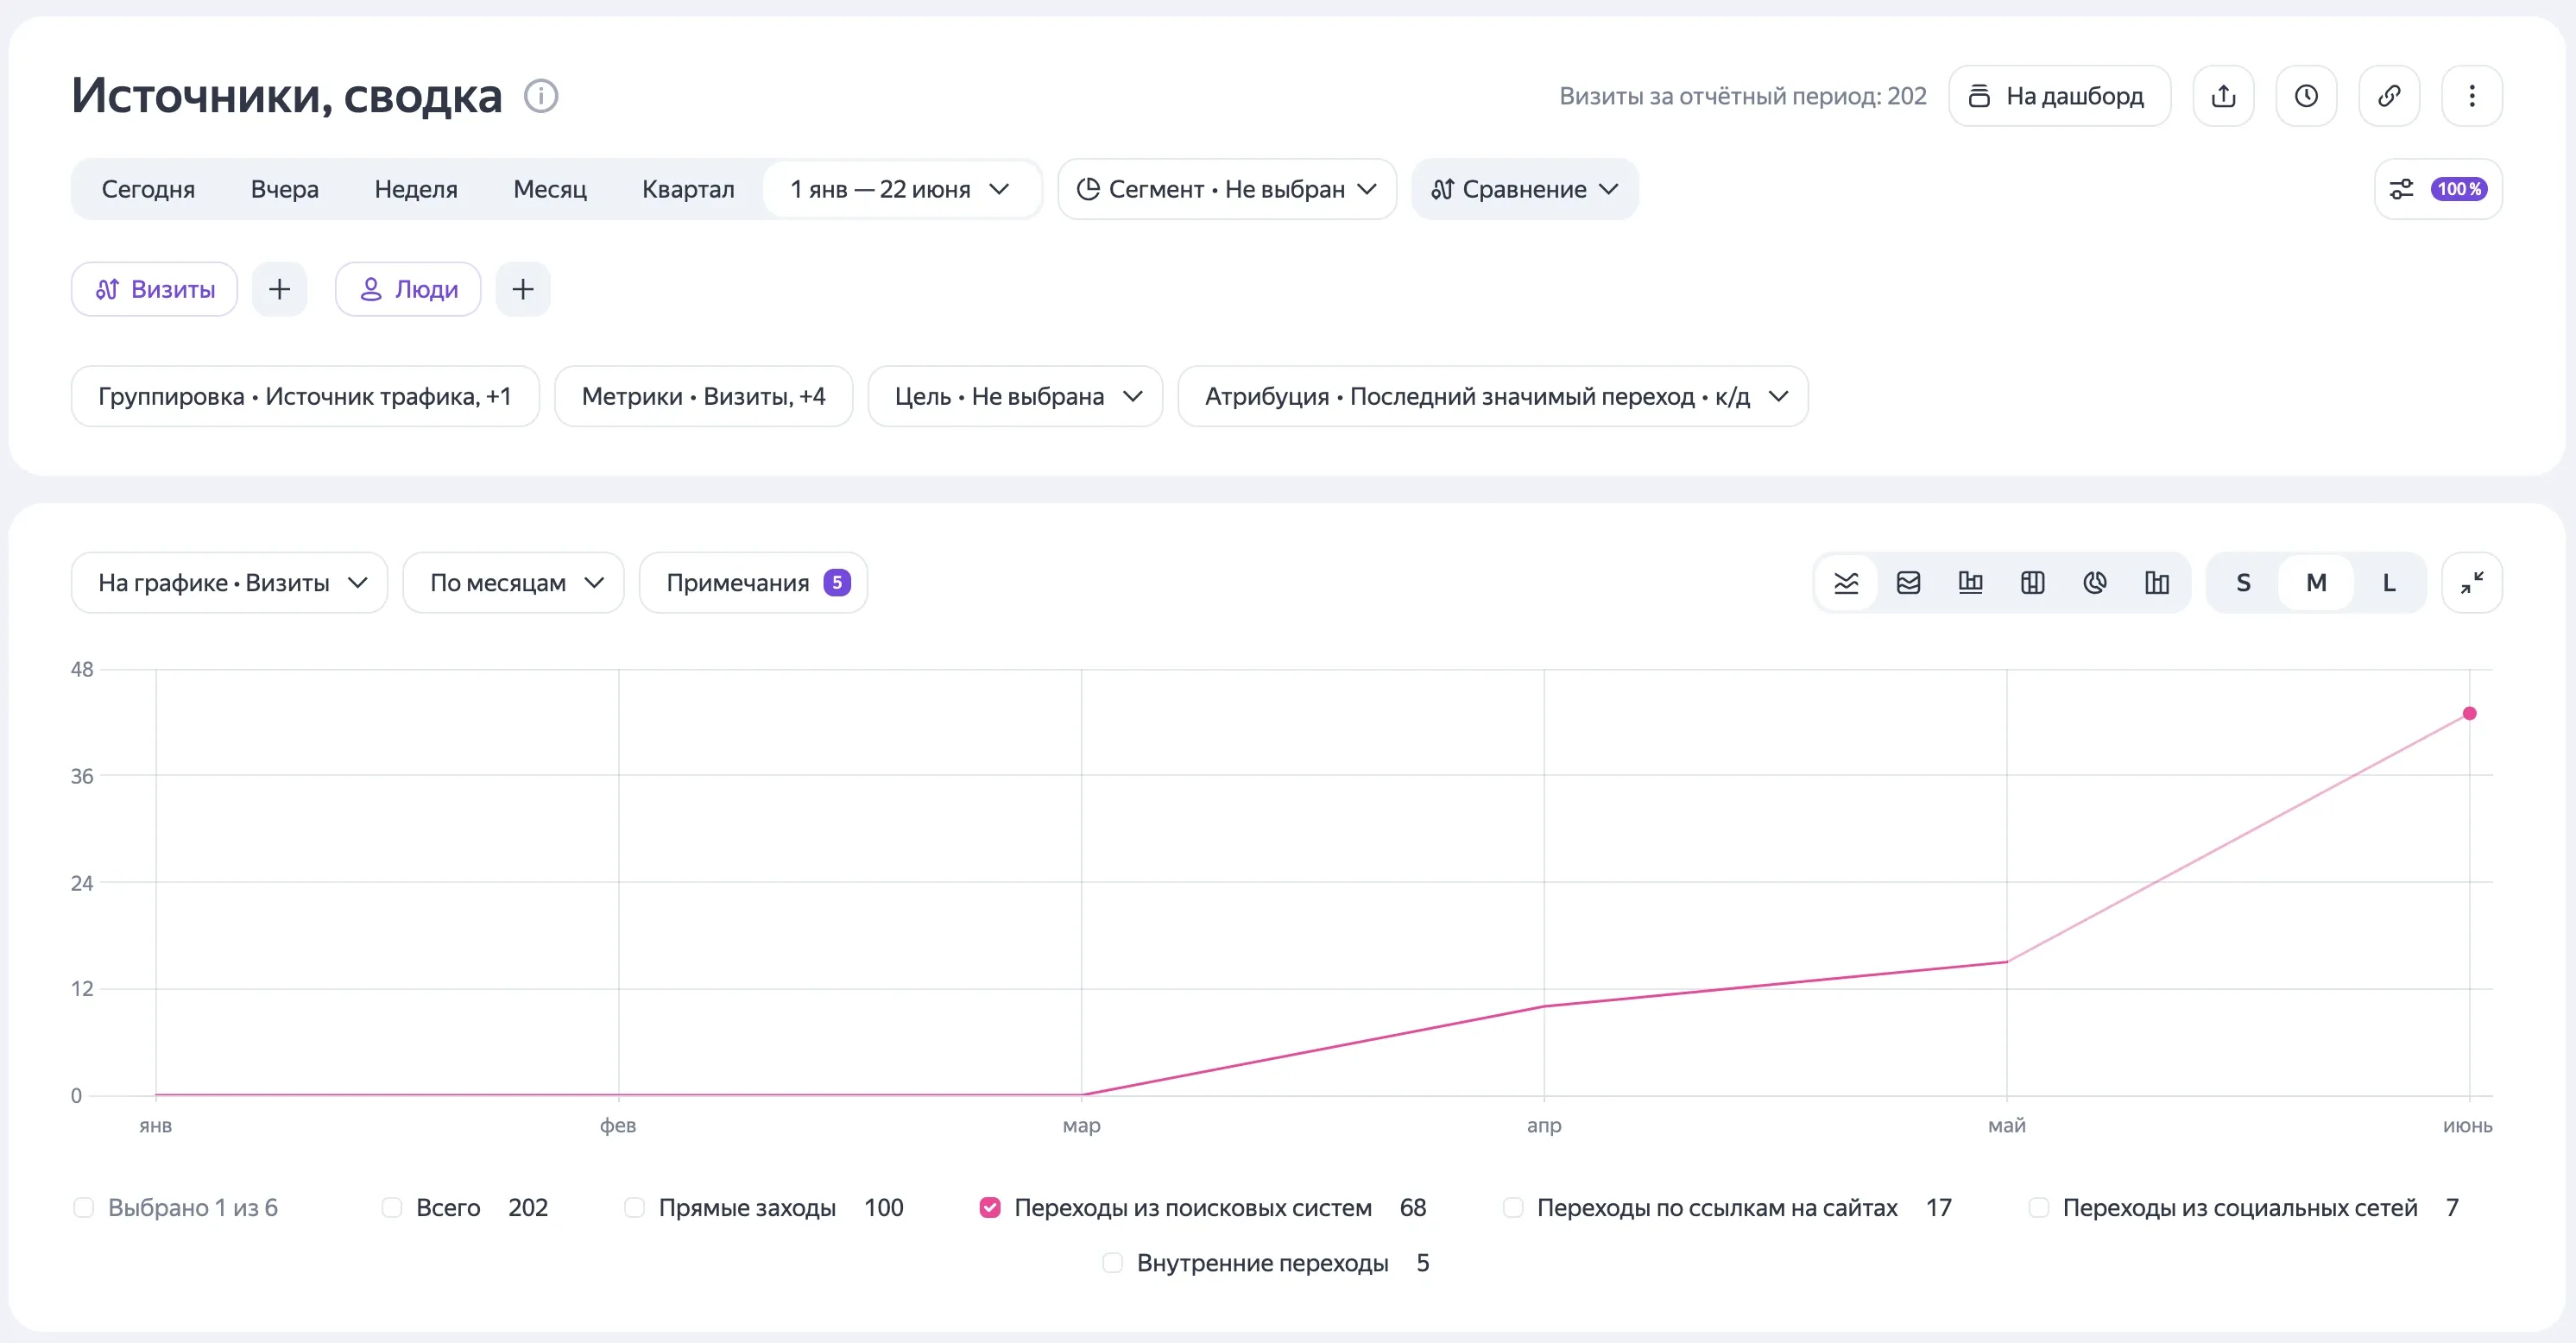Viewport: 2576px width, 1343px height.
Task: Open Метрики Визиты, +4 settings
Action: tap(704, 396)
